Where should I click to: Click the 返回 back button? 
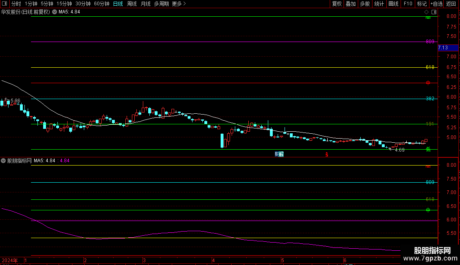click(451, 4)
